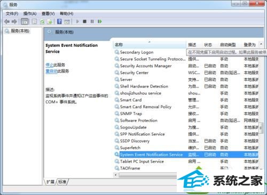267x195 pixels.
Task: Click the Stop service square icon
Action: [85, 21]
